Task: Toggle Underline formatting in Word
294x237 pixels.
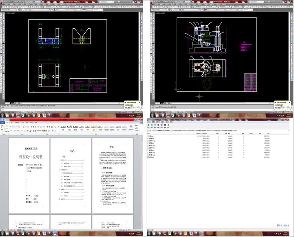Action: (x=15, y=131)
